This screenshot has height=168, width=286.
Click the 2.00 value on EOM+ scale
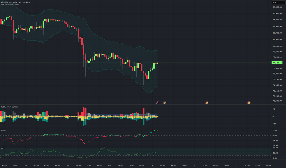[275, 130]
